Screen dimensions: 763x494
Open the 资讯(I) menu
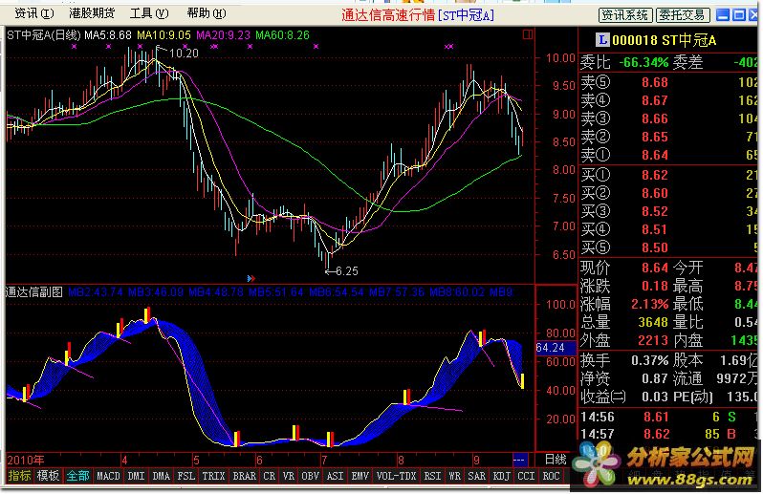pyautogui.click(x=34, y=13)
